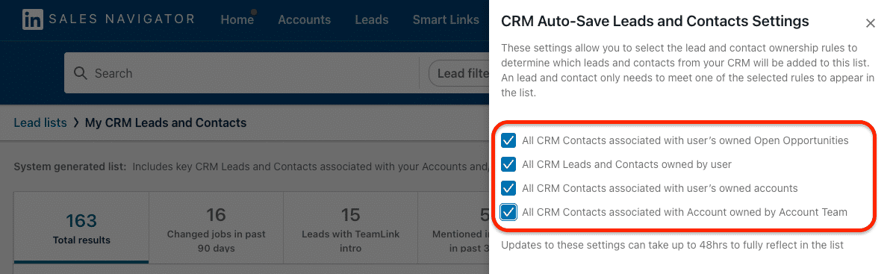Viewport: 893px width, 274px height.
Task: Follow the Lead lists breadcrumb link
Action: pos(40,122)
